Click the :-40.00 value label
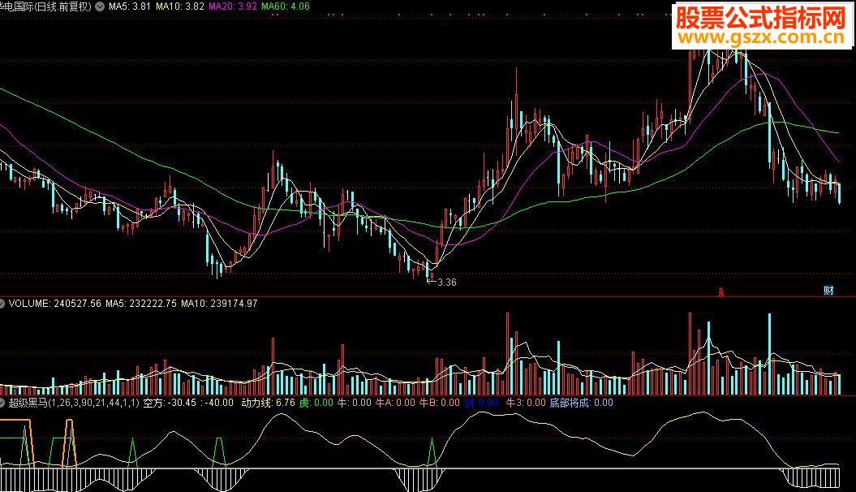 (217, 403)
